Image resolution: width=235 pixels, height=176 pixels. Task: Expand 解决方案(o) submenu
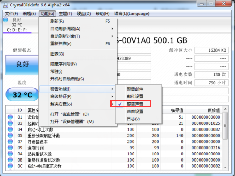[x=77, y=104]
